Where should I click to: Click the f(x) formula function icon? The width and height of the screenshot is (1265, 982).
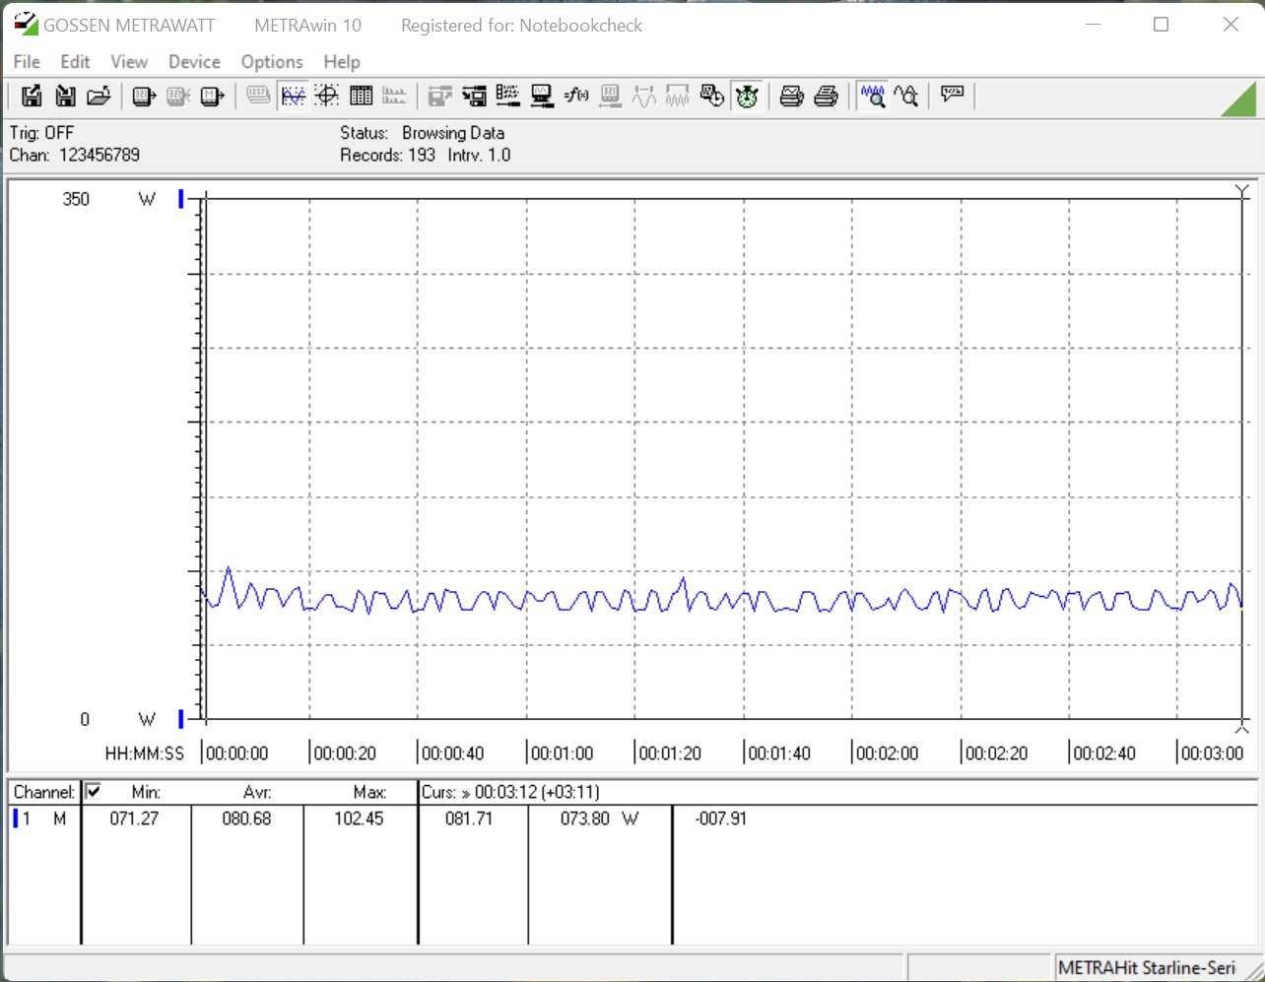[576, 96]
